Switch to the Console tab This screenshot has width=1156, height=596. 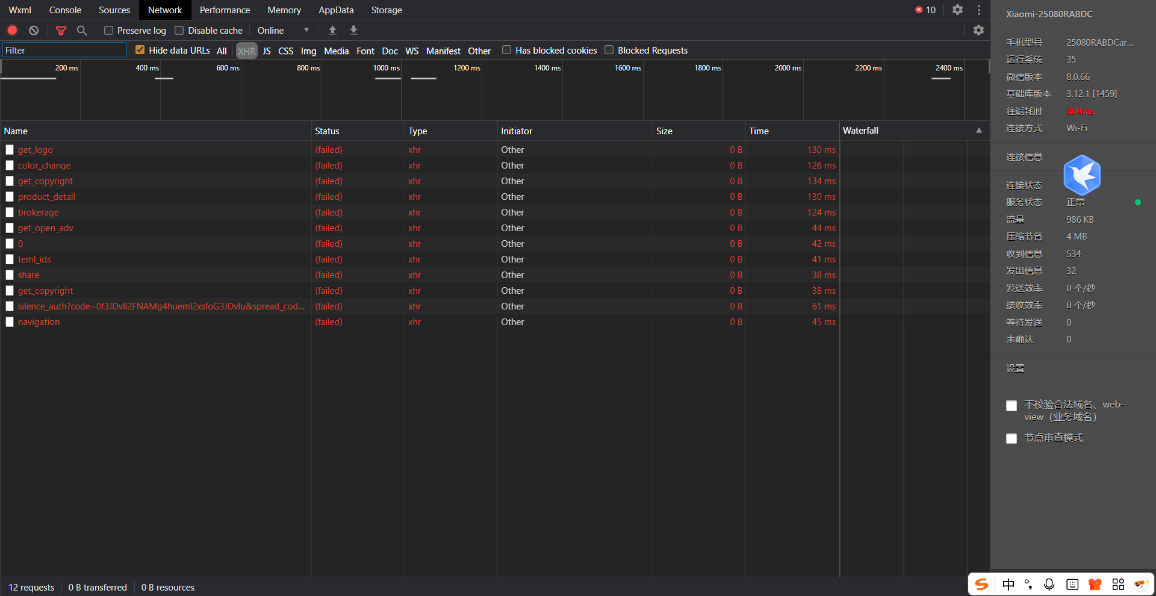click(65, 10)
